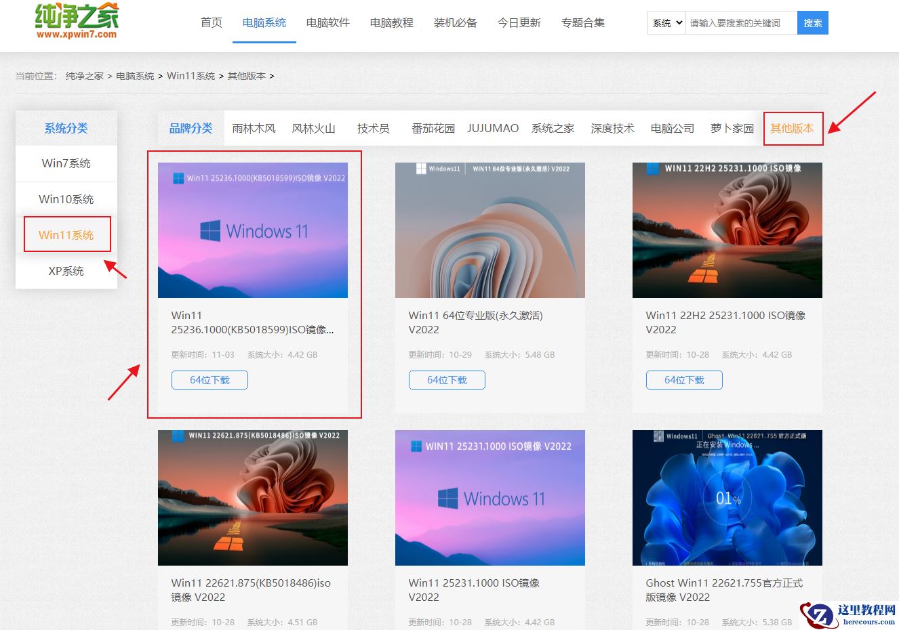Image resolution: width=899 pixels, height=630 pixels.
Task: Click 电脑系统 in the breadcrumb trail
Action: [x=134, y=76]
